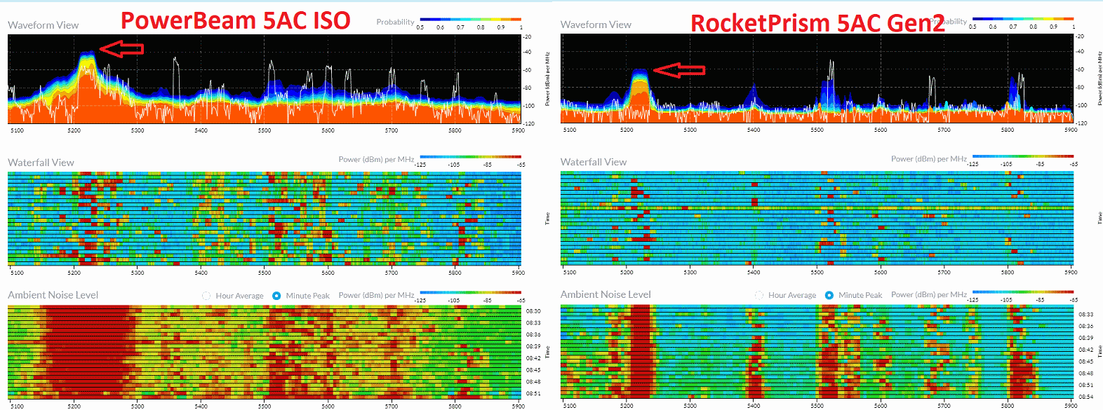Click the PowerBeam Waterfall View heading
This screenshot has width=1103, height=410.
(x=41, y=163)
